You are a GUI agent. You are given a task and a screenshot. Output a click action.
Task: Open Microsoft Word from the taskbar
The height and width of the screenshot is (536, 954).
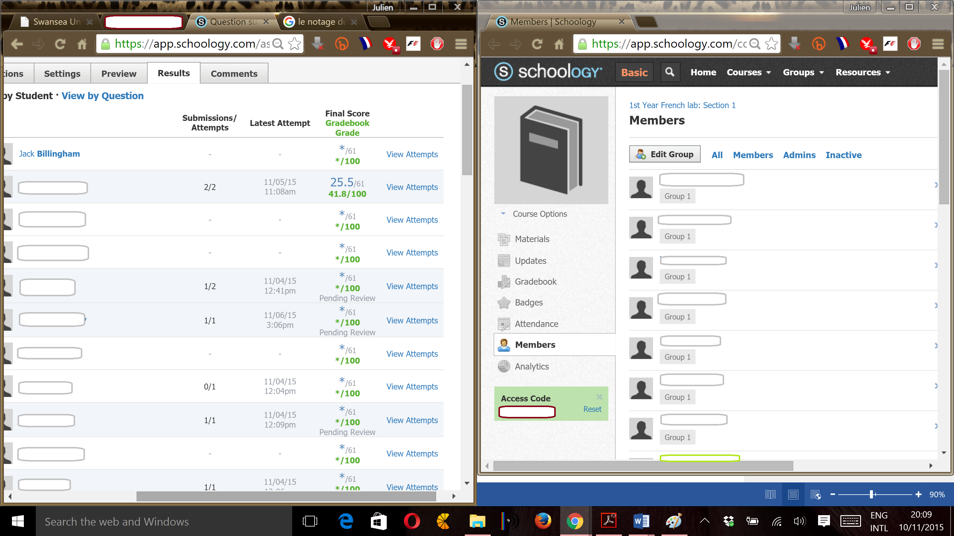click(x=641, y=521)
